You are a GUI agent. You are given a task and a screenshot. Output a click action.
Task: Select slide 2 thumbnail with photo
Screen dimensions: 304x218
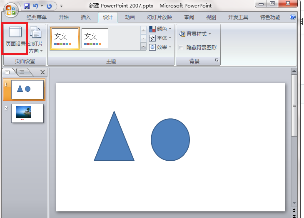click(x=27, y=113)
